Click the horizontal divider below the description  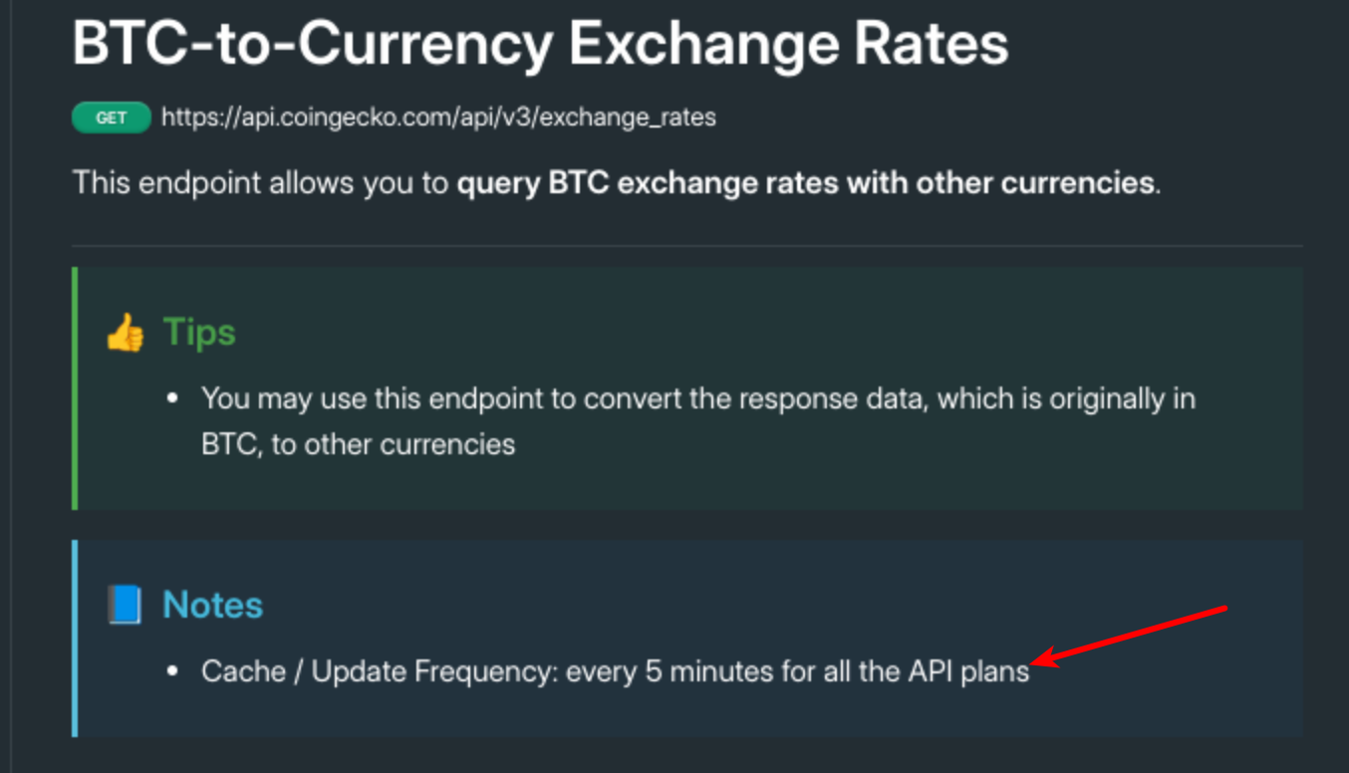click(687, 245)
